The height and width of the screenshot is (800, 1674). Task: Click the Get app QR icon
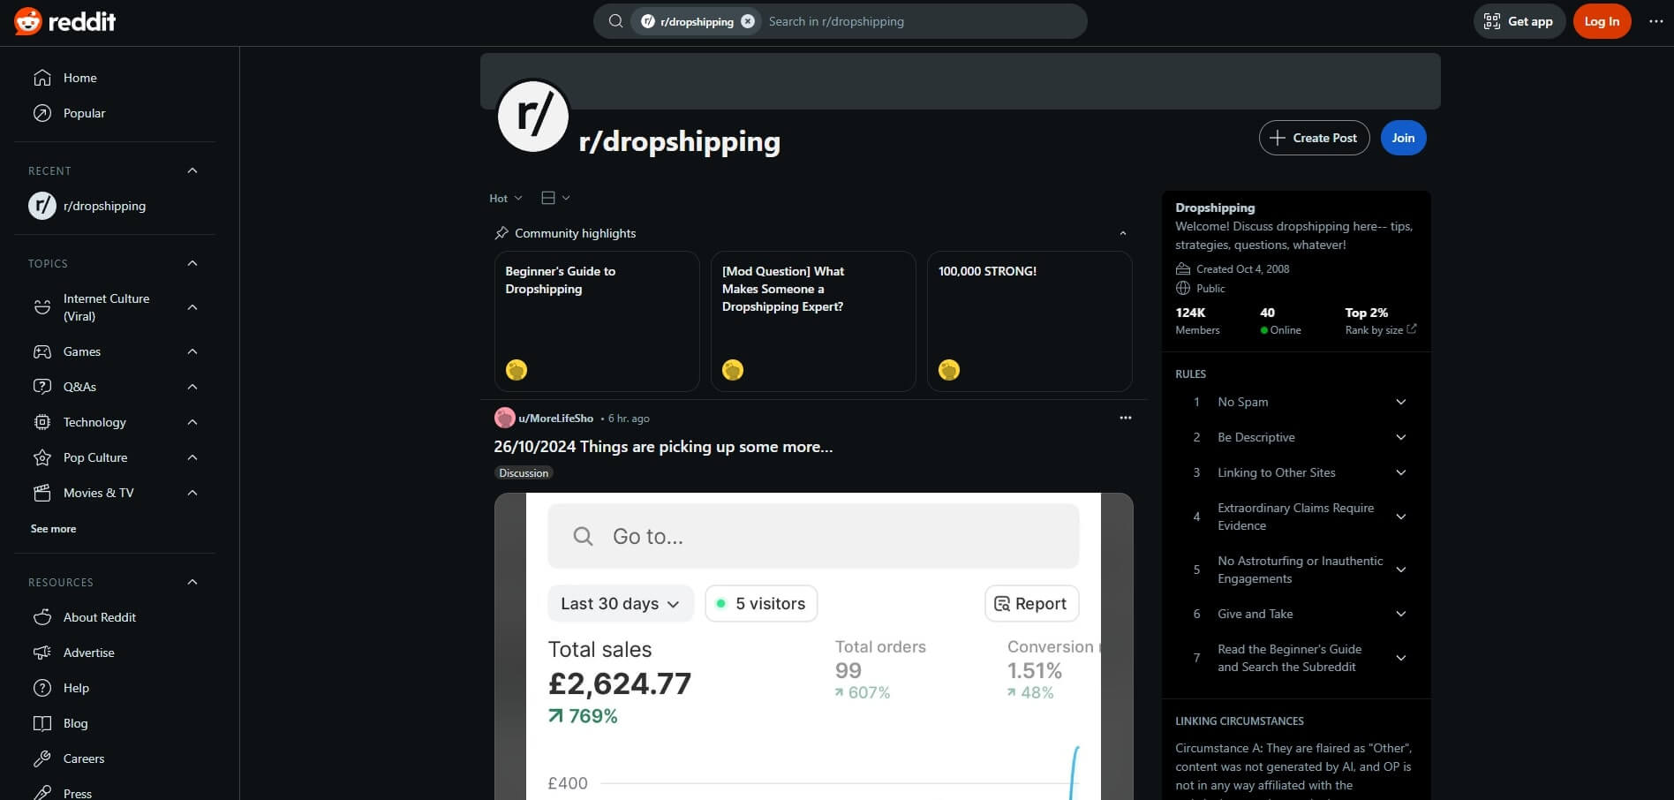coord(1492,21)
